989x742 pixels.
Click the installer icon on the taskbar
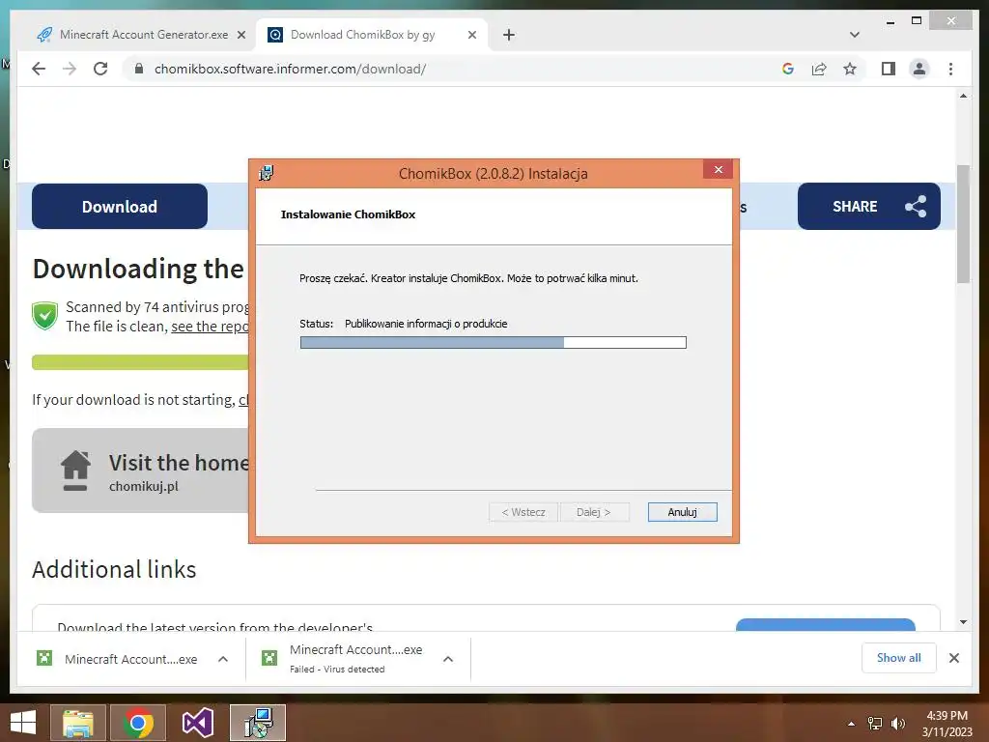(x=258, y=723)
